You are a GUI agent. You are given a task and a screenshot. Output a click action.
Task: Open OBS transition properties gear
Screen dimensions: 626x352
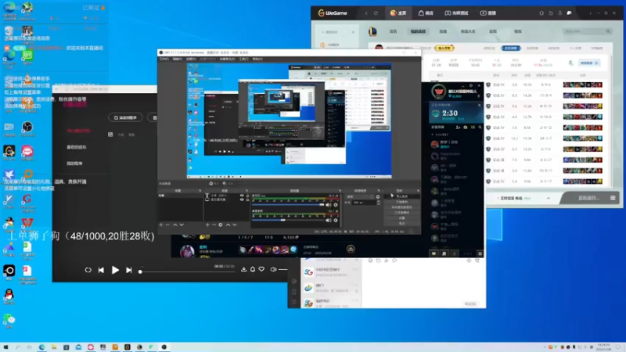click(378, 197)
